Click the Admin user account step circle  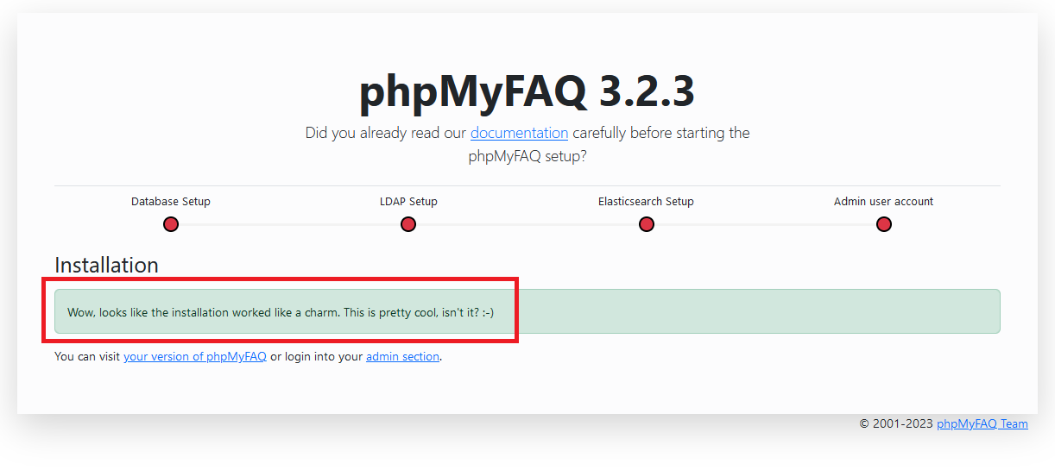(883, 224)
